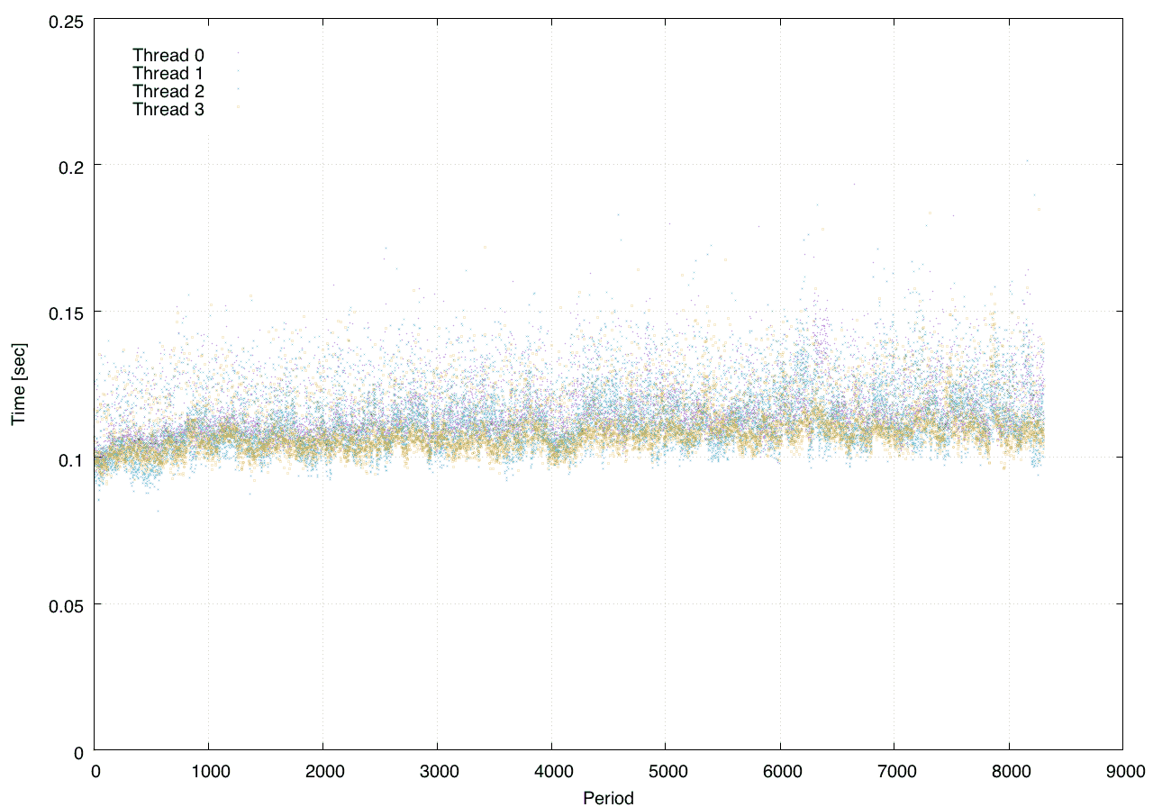This screenshot has height=807, width=1153.
Task: Click the Thread 0 legend label
Action: [168, 55]
